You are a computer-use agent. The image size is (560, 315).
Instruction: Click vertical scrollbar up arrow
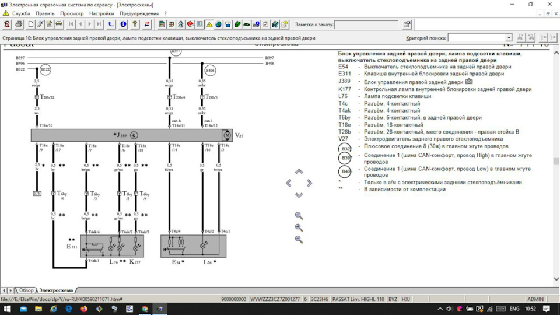click(x=556, y=53)
